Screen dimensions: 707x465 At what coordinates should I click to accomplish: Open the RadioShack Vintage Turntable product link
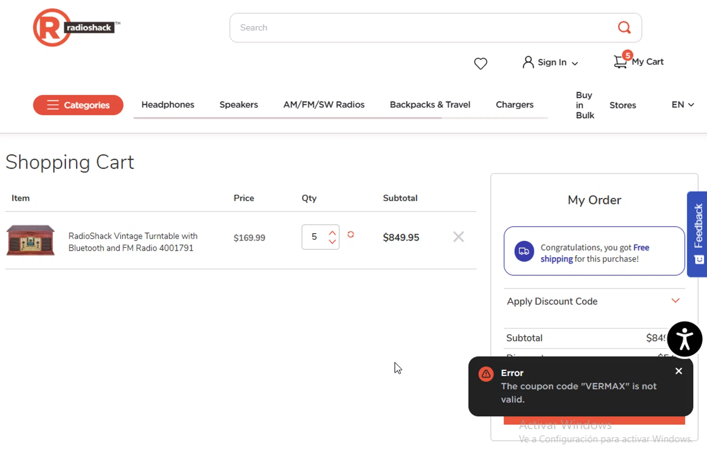click(133, 242)
